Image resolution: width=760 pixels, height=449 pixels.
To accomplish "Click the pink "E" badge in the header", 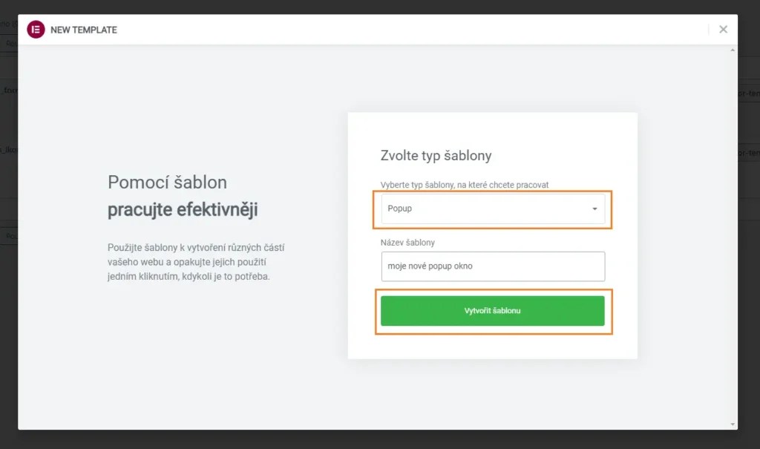I will (35, 30).
